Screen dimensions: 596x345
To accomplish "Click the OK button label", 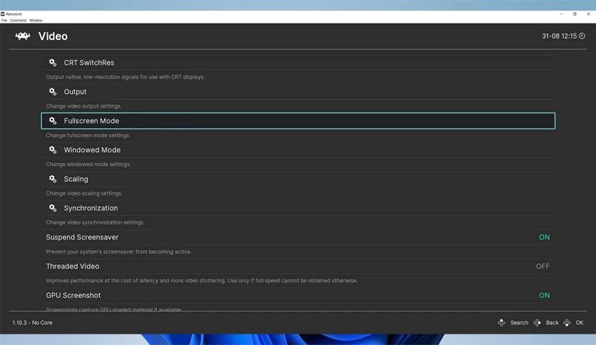I will 580,323.
